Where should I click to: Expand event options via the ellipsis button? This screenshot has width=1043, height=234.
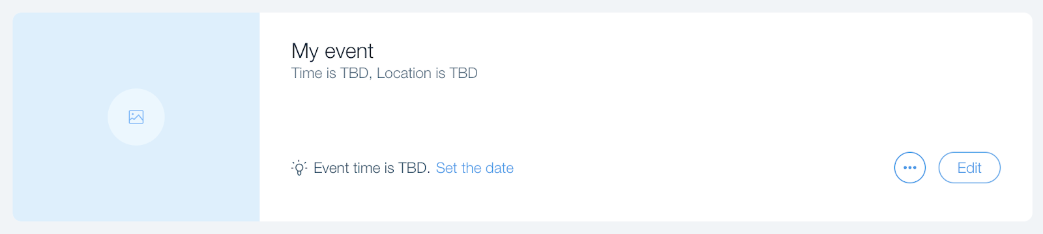point(910,168)
